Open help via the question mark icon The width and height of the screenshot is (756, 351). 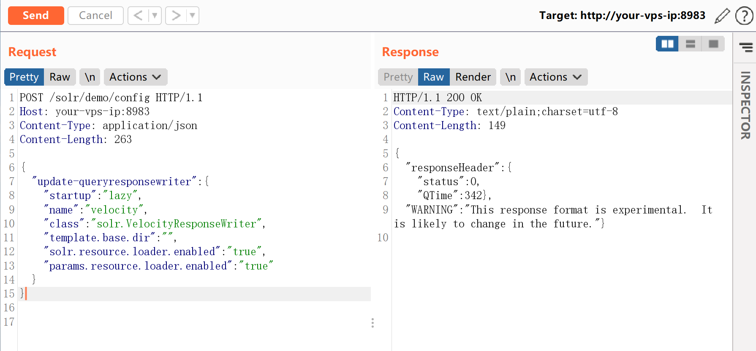[744, 16]
